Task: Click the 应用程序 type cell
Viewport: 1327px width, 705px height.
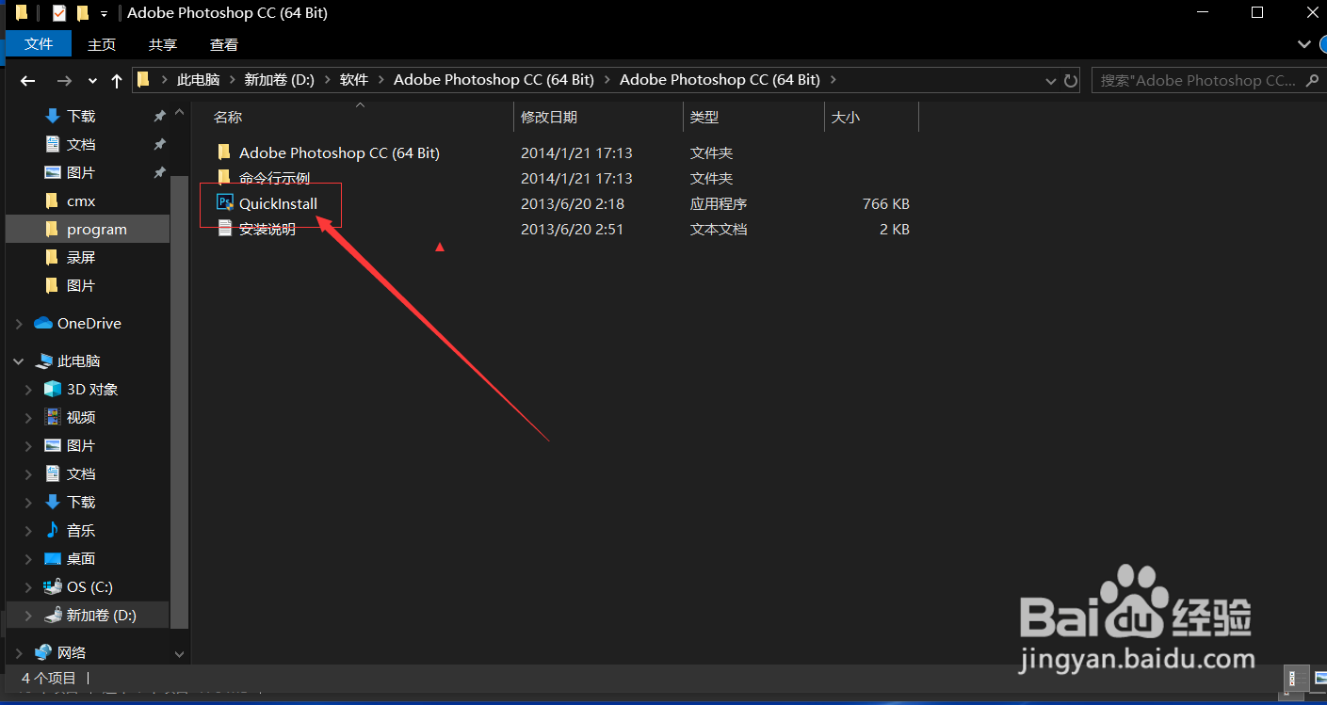Action: click(719, 203)
